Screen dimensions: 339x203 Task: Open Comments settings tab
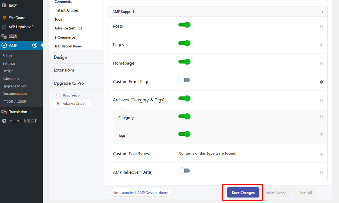pyautogui.click(x=63, y=2)
